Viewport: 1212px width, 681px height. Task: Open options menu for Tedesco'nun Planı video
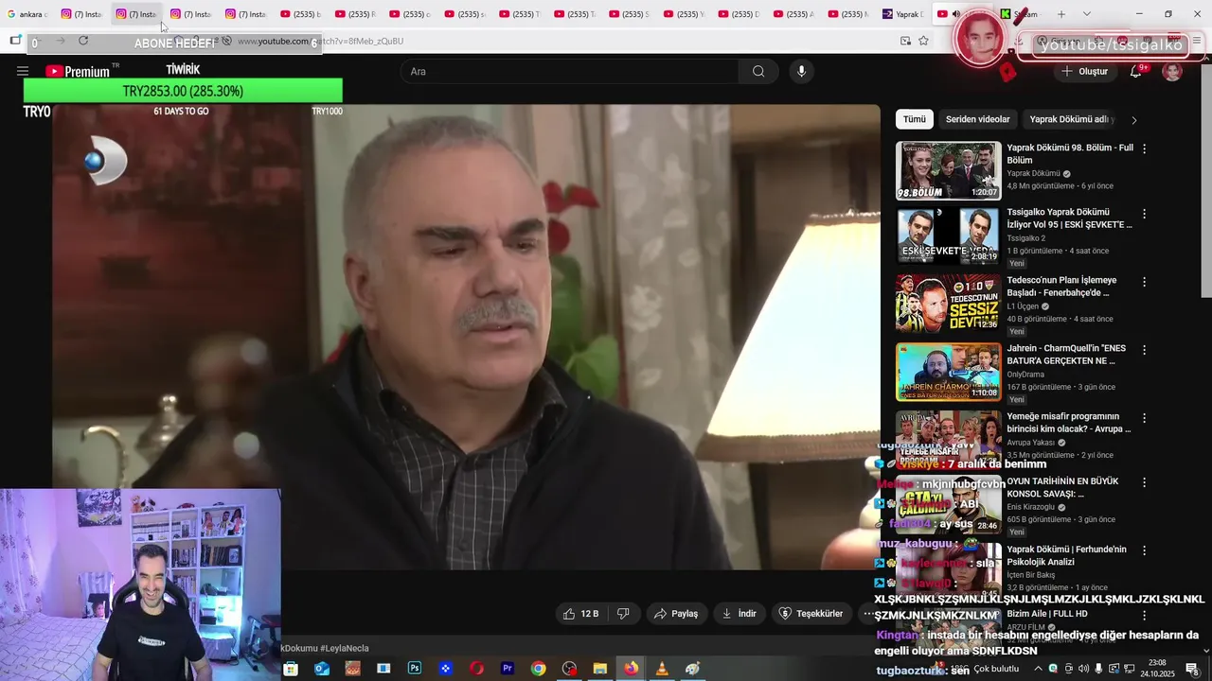point(1144,282)
